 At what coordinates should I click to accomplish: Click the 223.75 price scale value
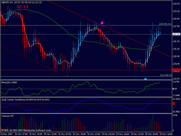click(x=176, y=79)
